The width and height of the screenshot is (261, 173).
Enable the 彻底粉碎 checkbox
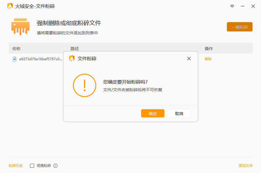32,166
